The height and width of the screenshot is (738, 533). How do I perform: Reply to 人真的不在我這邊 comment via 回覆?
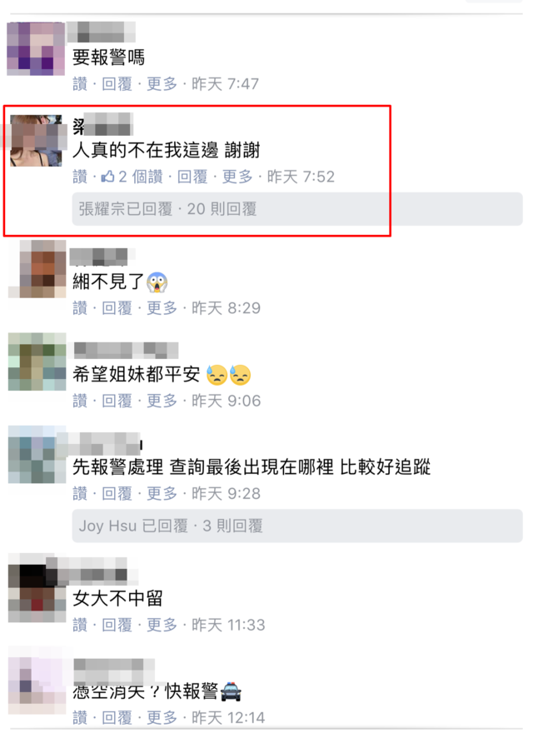(192, 177)
